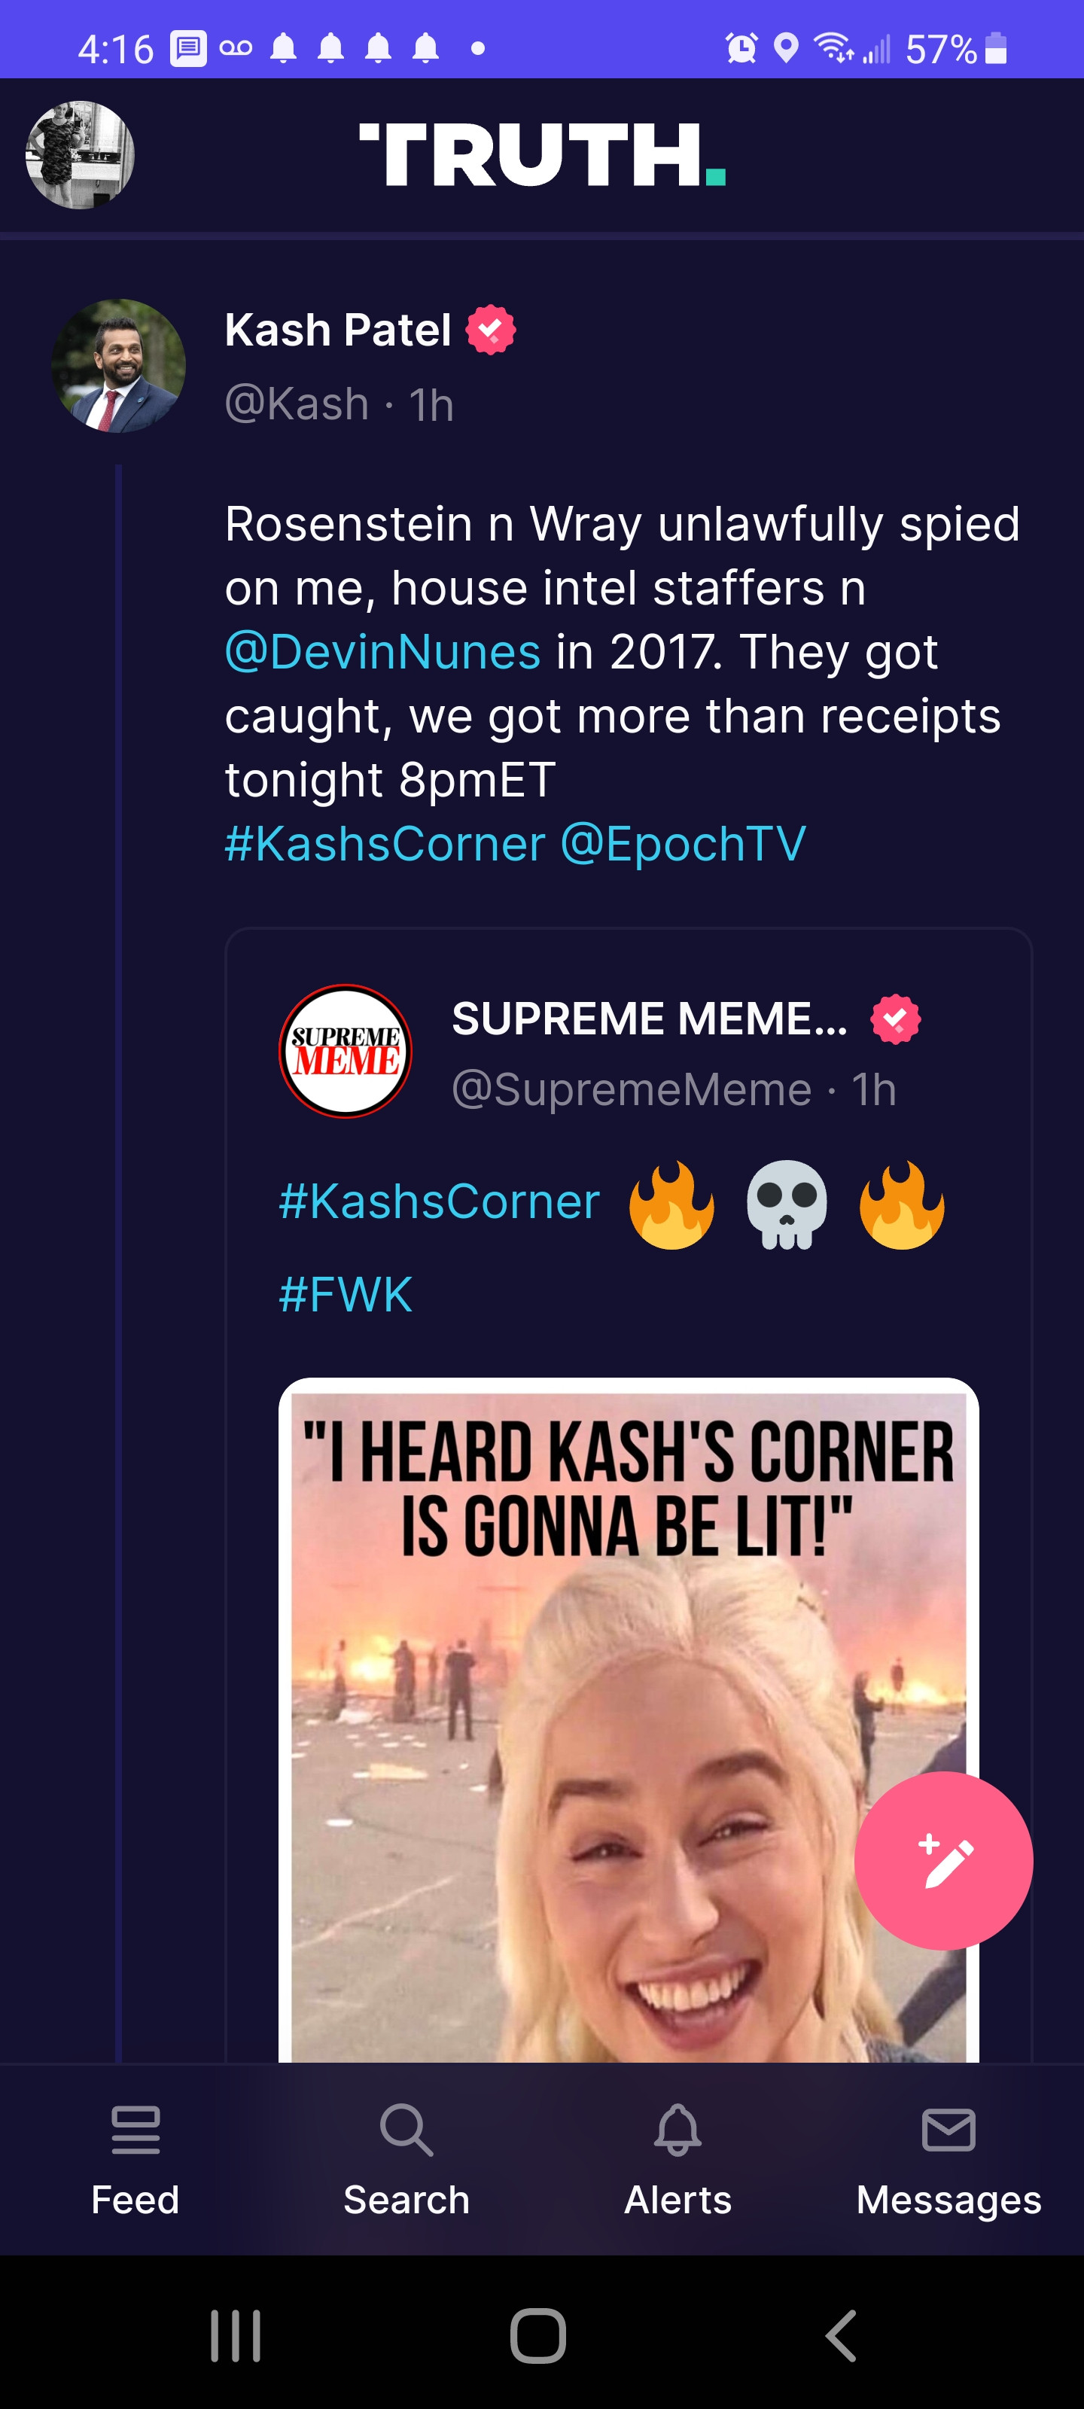Screen dimensions: 1084x2409
Task: Follow the @DevinNunes mention link
Action: [382, 652]
